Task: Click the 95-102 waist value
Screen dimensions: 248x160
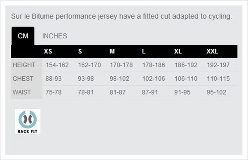Action: point(216,92)
